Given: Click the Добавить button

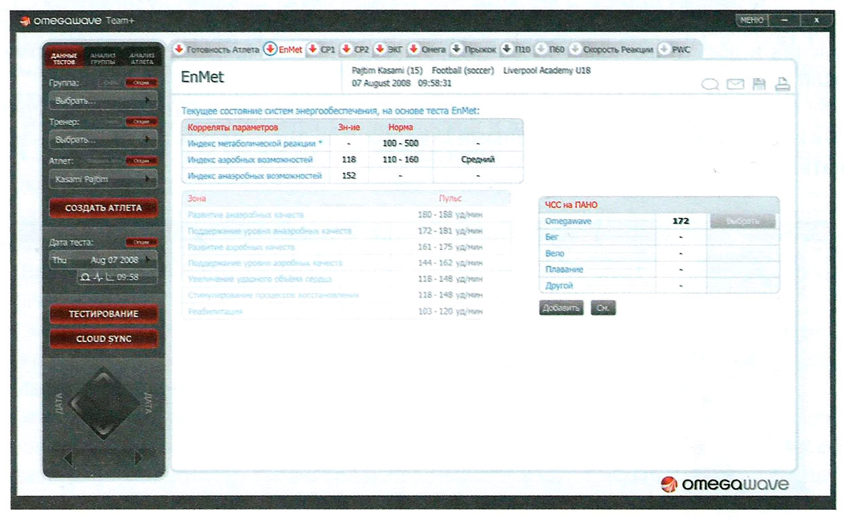Looking at the screenshot, I should [x=561, y=308].
